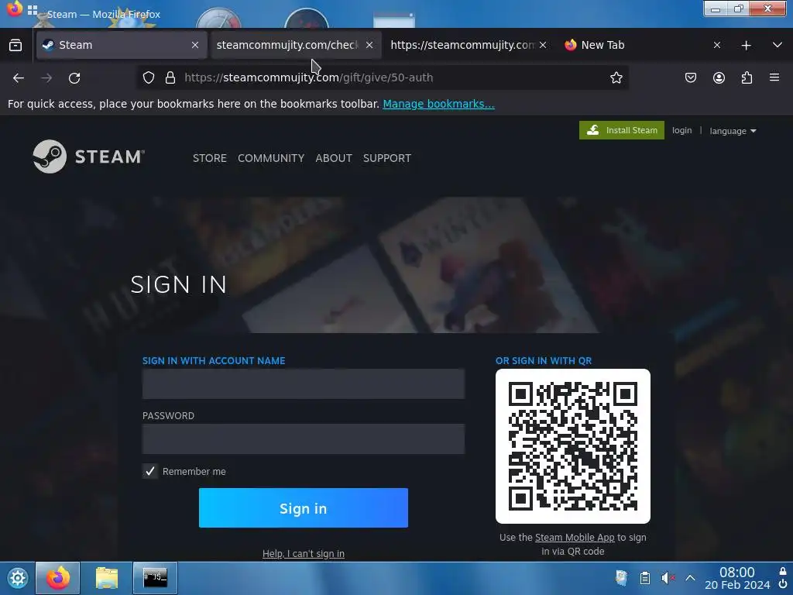Open the tracking protection shield icon
Screen dimensions: 793x595
coord(148,77)
